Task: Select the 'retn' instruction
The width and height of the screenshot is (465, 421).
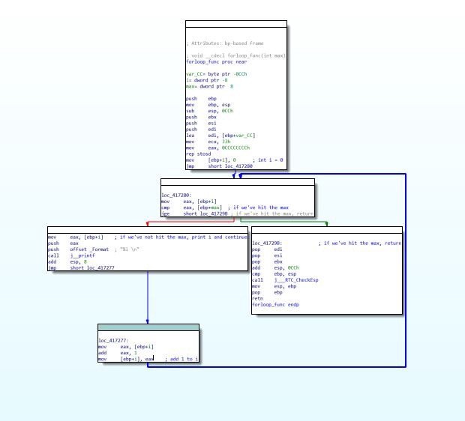Action: coord(257,298)
